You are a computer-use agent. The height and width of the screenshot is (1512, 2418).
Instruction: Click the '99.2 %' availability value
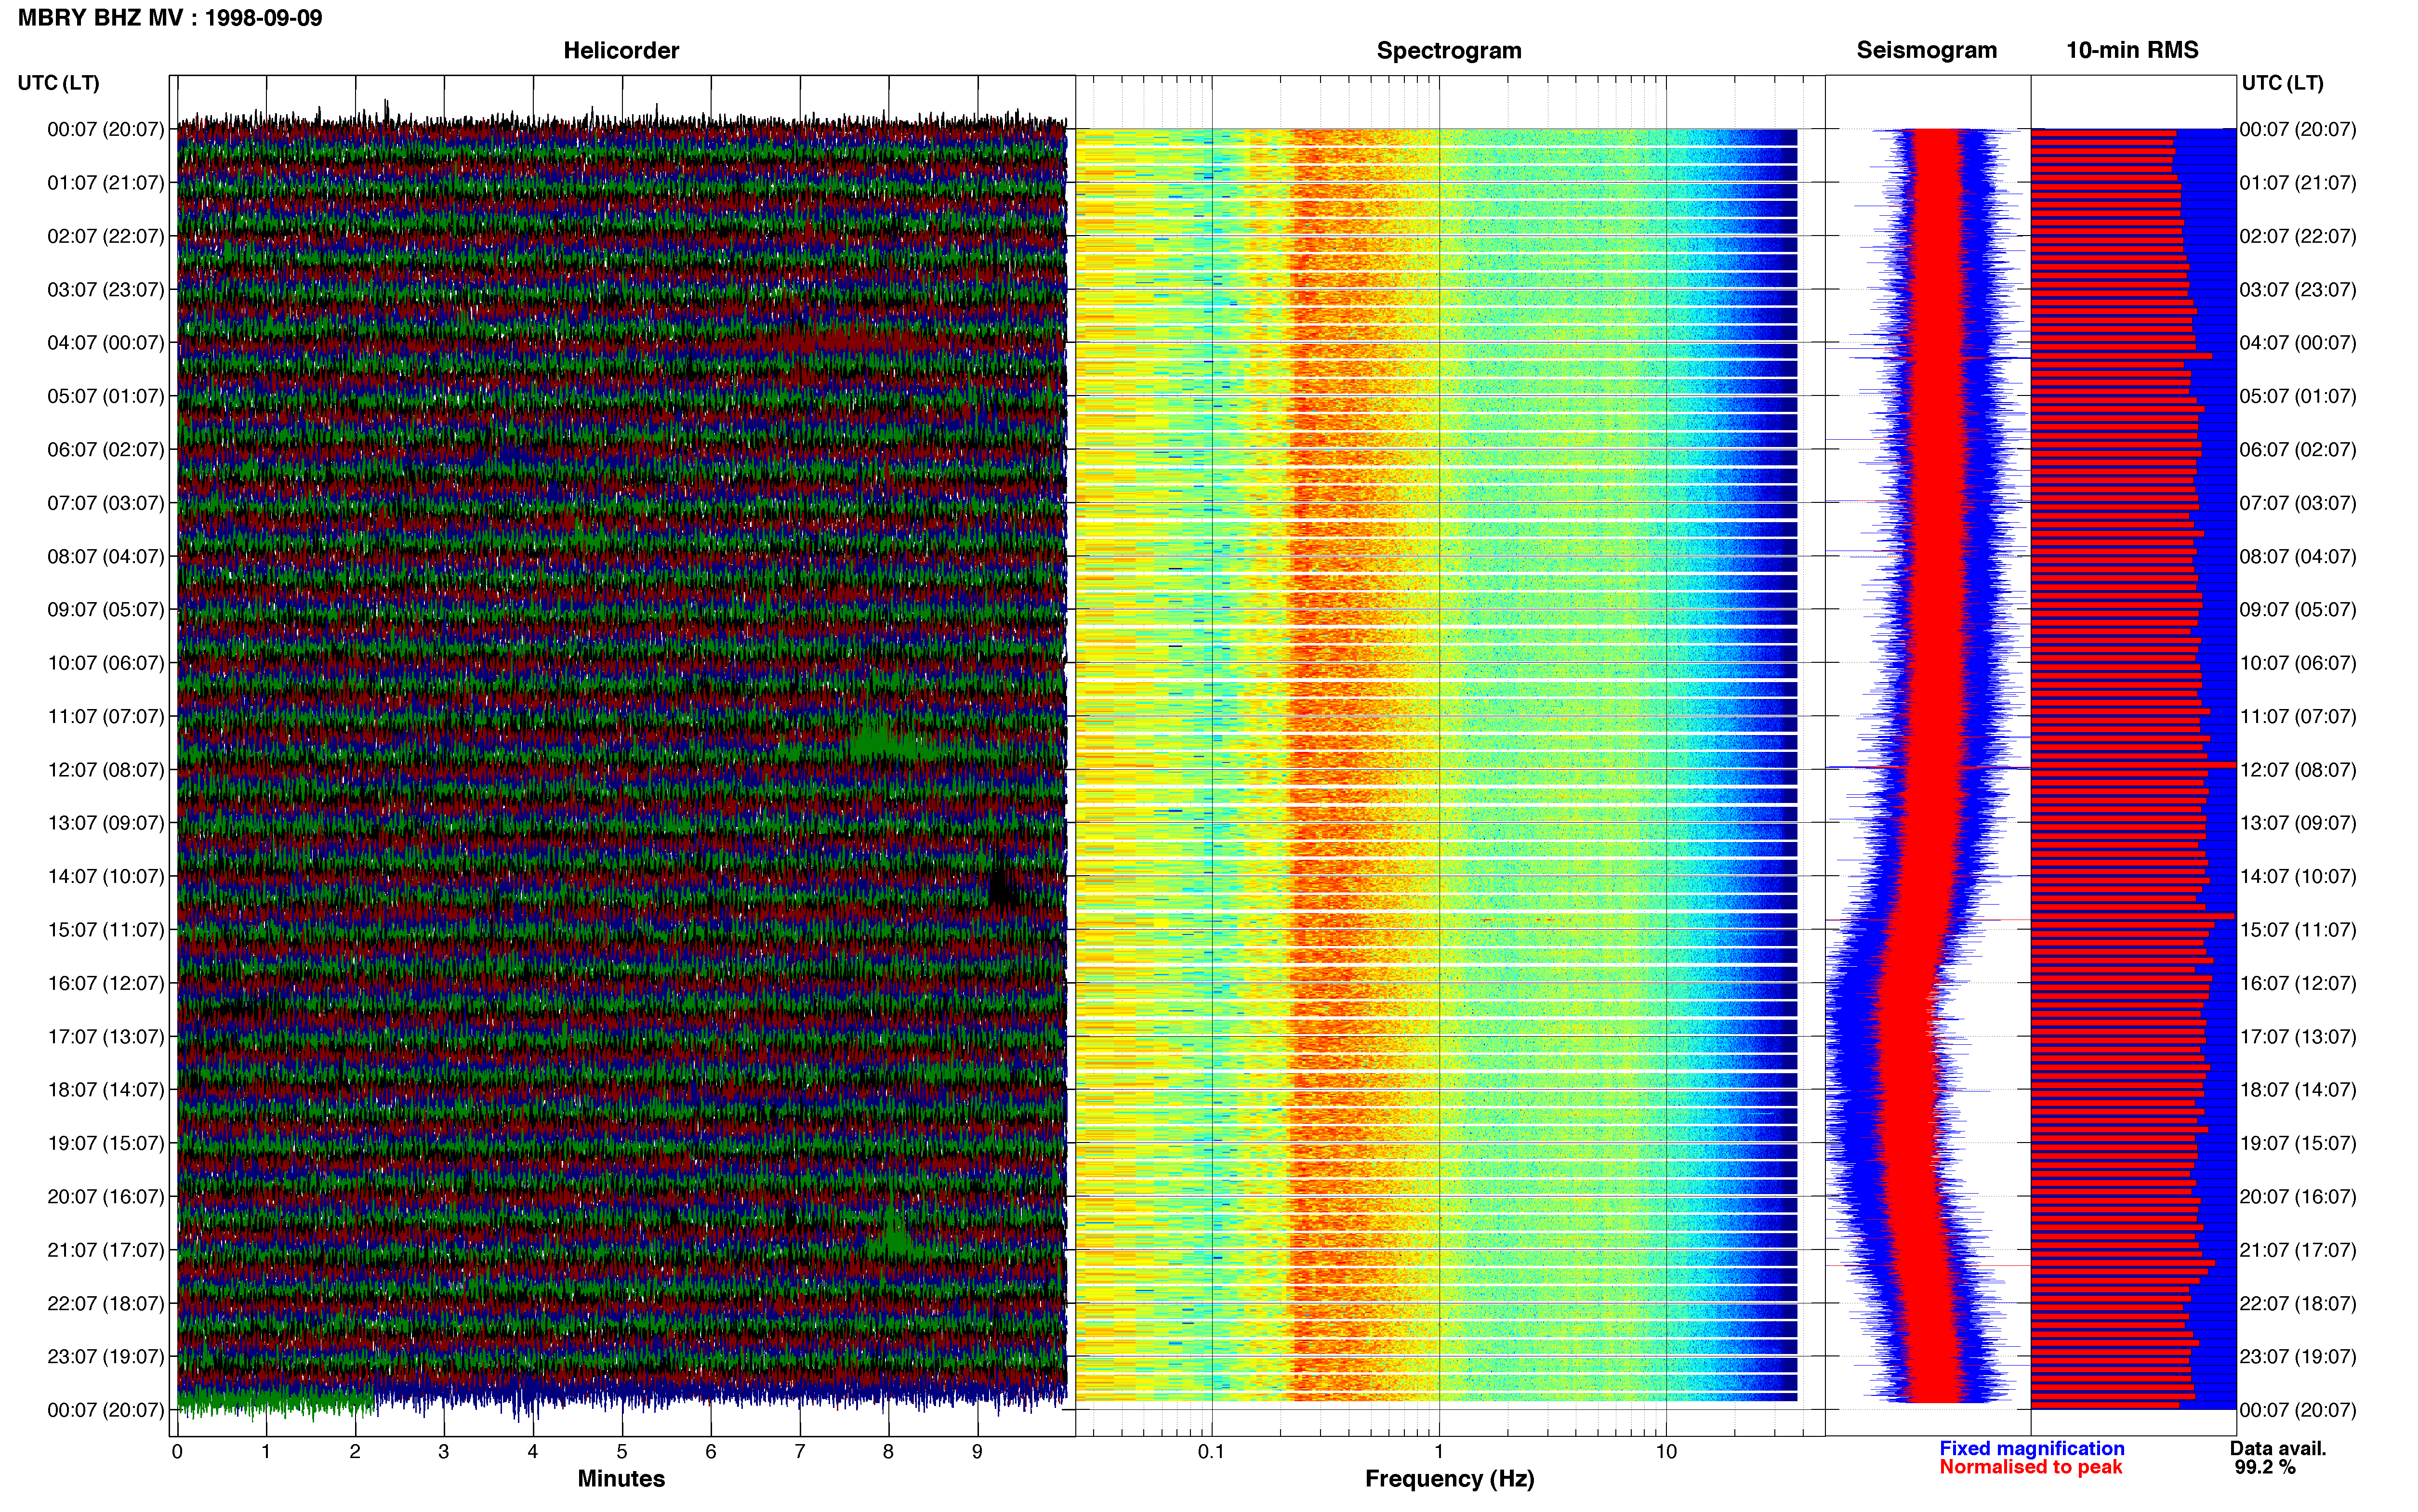pos(2265,1467)
